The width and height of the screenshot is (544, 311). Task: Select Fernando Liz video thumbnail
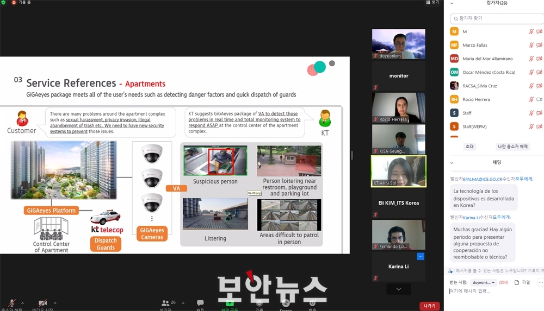click(399, 235)
